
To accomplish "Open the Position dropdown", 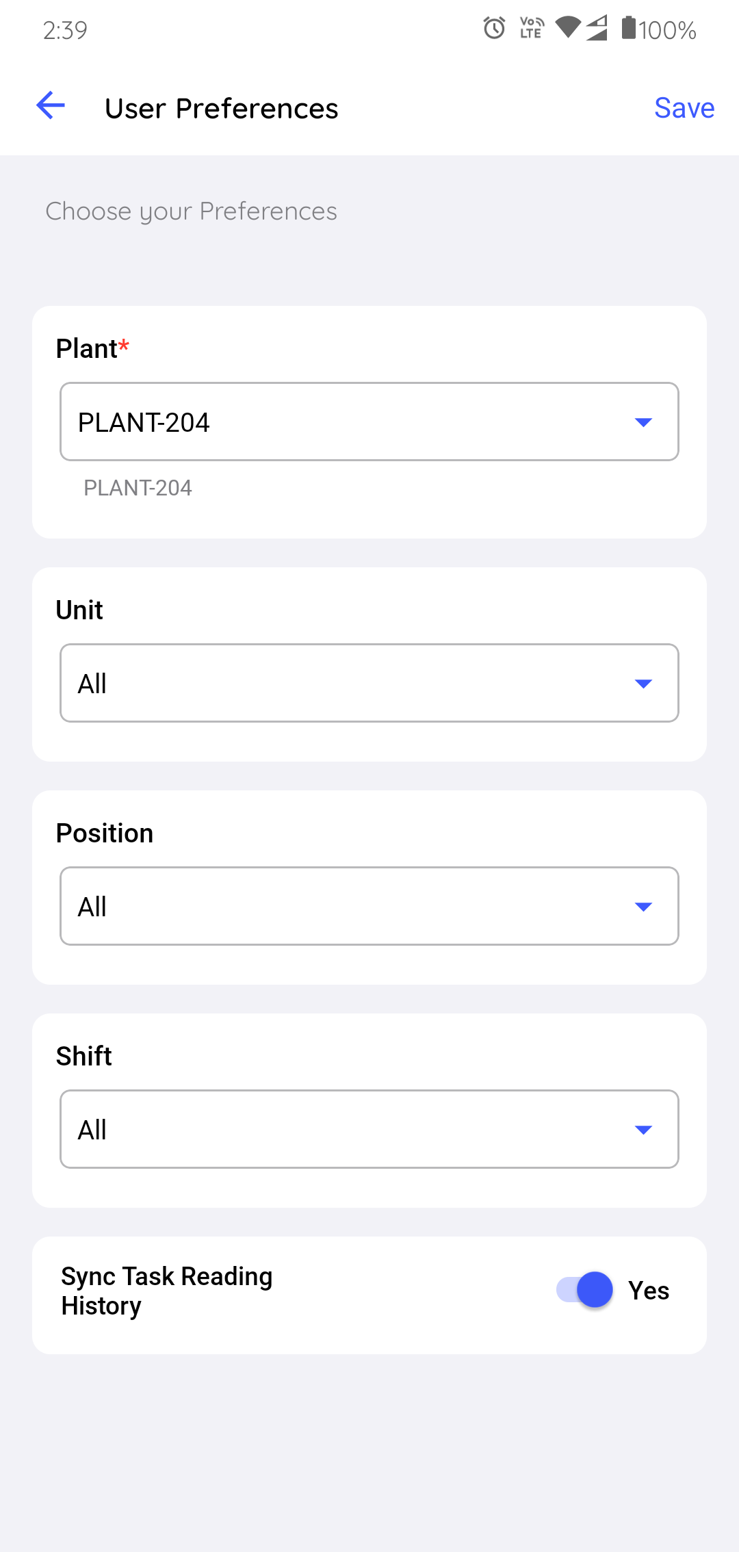I will click(x=356, y=907).
